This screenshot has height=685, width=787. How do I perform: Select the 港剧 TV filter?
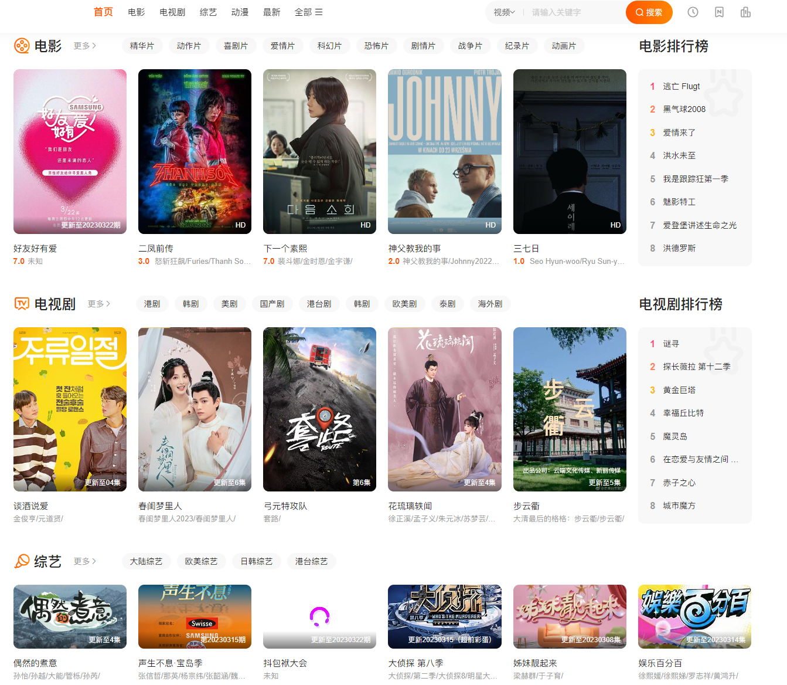point(152,304)
